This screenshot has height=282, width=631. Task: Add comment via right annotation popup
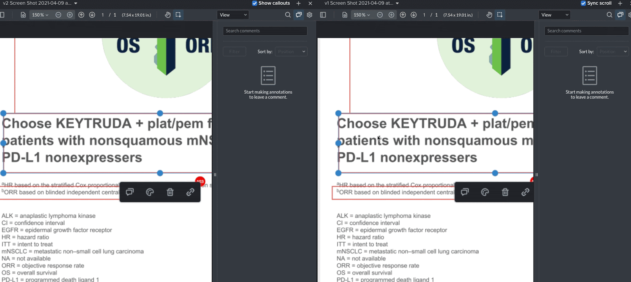tap(465, 192)
